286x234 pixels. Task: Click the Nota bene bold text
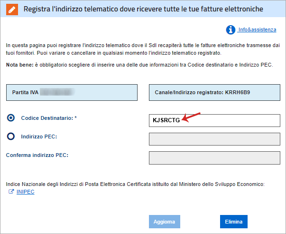[x=20, y=65]
